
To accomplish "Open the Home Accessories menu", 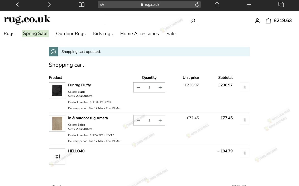I will point(139,34).
